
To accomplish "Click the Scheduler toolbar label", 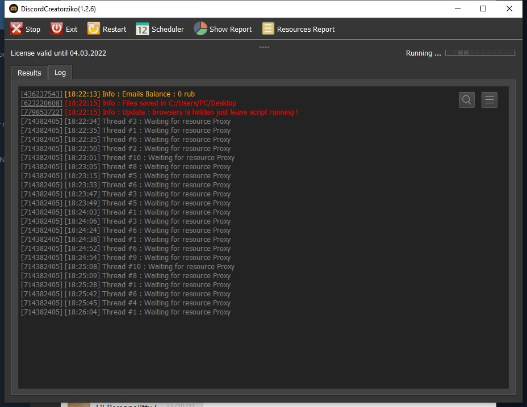I will [168, 30].
